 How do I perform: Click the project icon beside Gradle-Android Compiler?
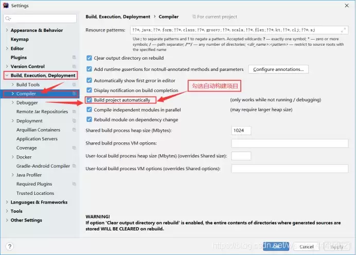(x=74, y=166)
